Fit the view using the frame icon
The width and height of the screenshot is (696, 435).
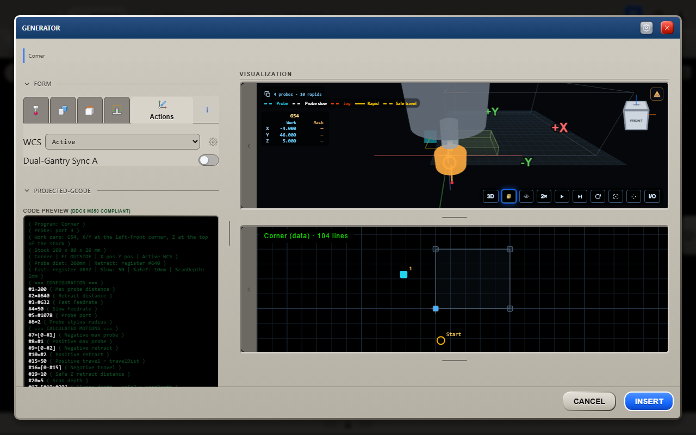click(x=616, y=196)
